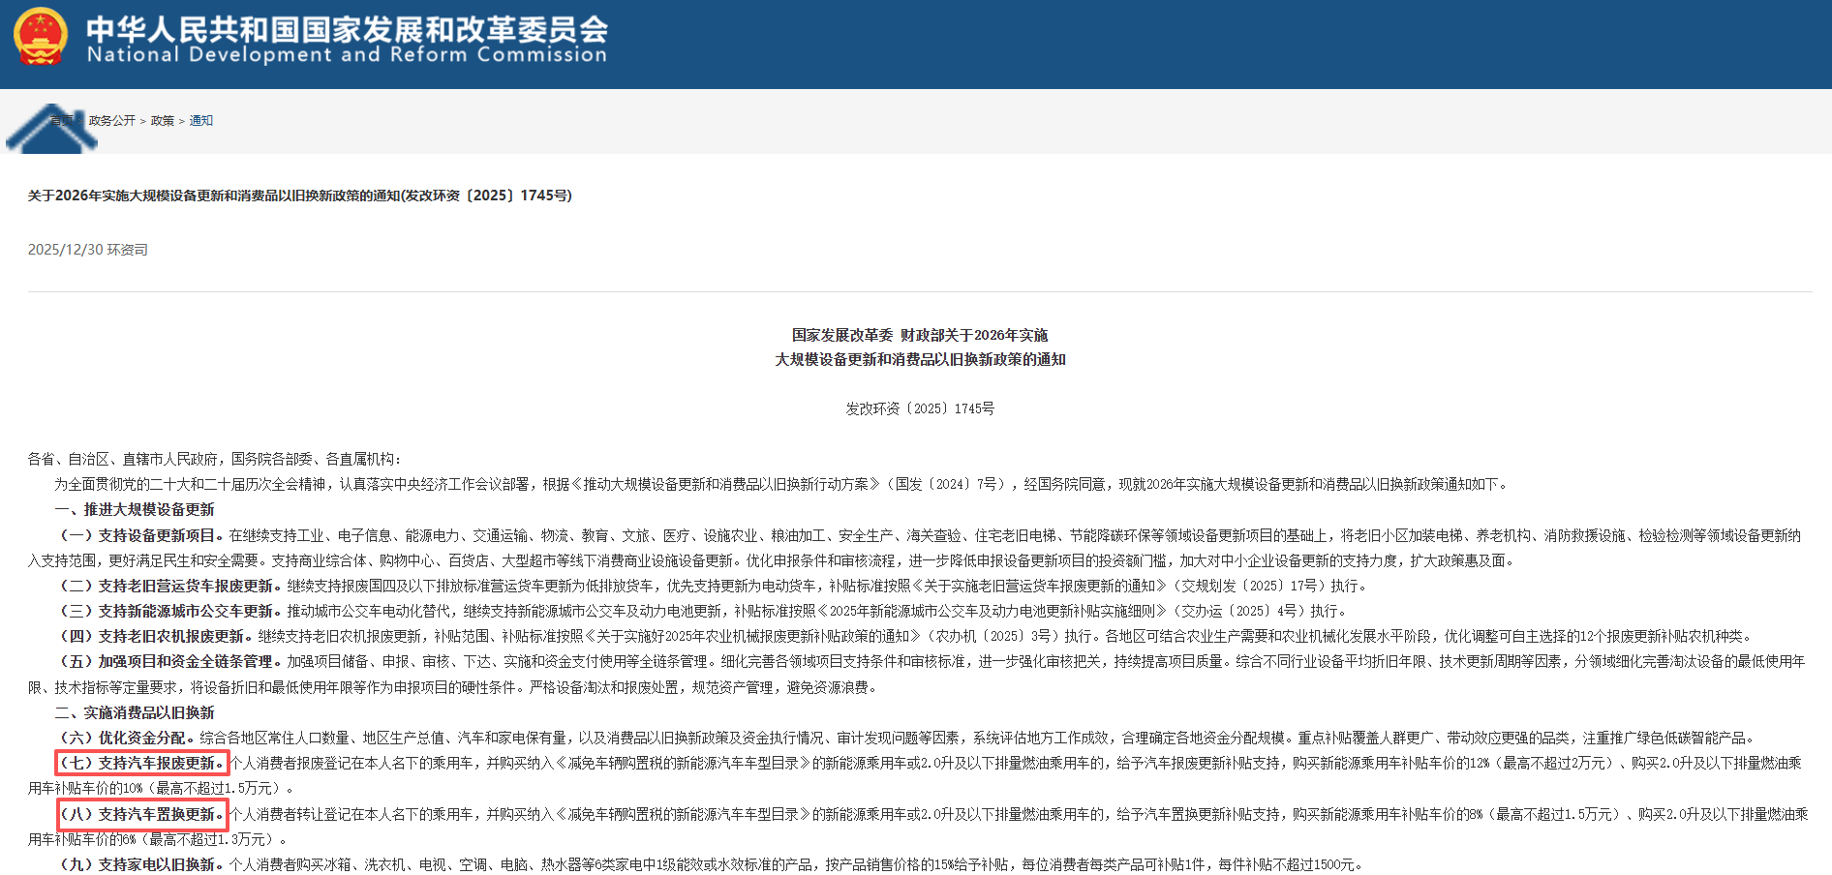This screenshot has width=1832, height=875.
Task: Go to 首页 in the breadcrumb
Action: click(x=62, y=121)
